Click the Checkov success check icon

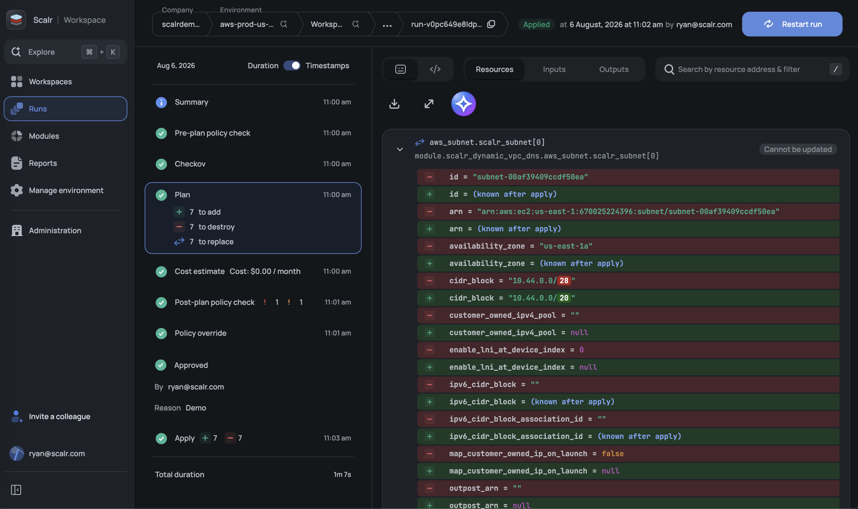tap(161, 164)
